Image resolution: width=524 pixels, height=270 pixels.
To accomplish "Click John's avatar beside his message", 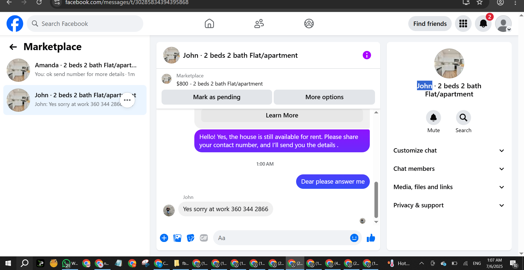I will click(x=169, y=210).
